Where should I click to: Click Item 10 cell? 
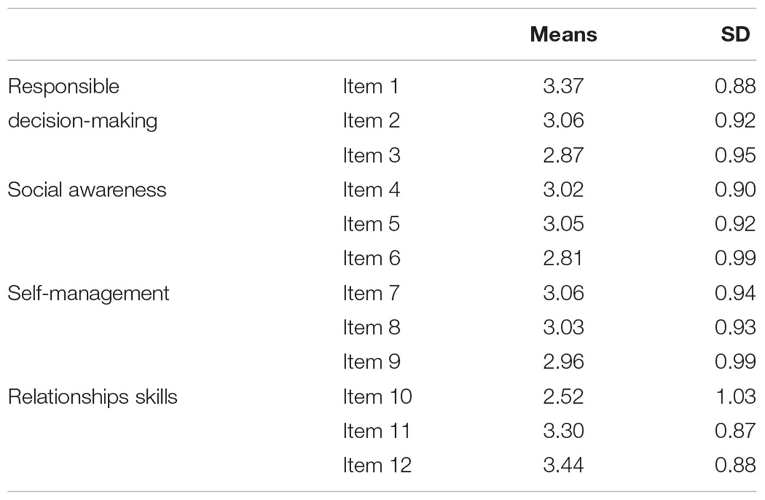click(377, 397)
